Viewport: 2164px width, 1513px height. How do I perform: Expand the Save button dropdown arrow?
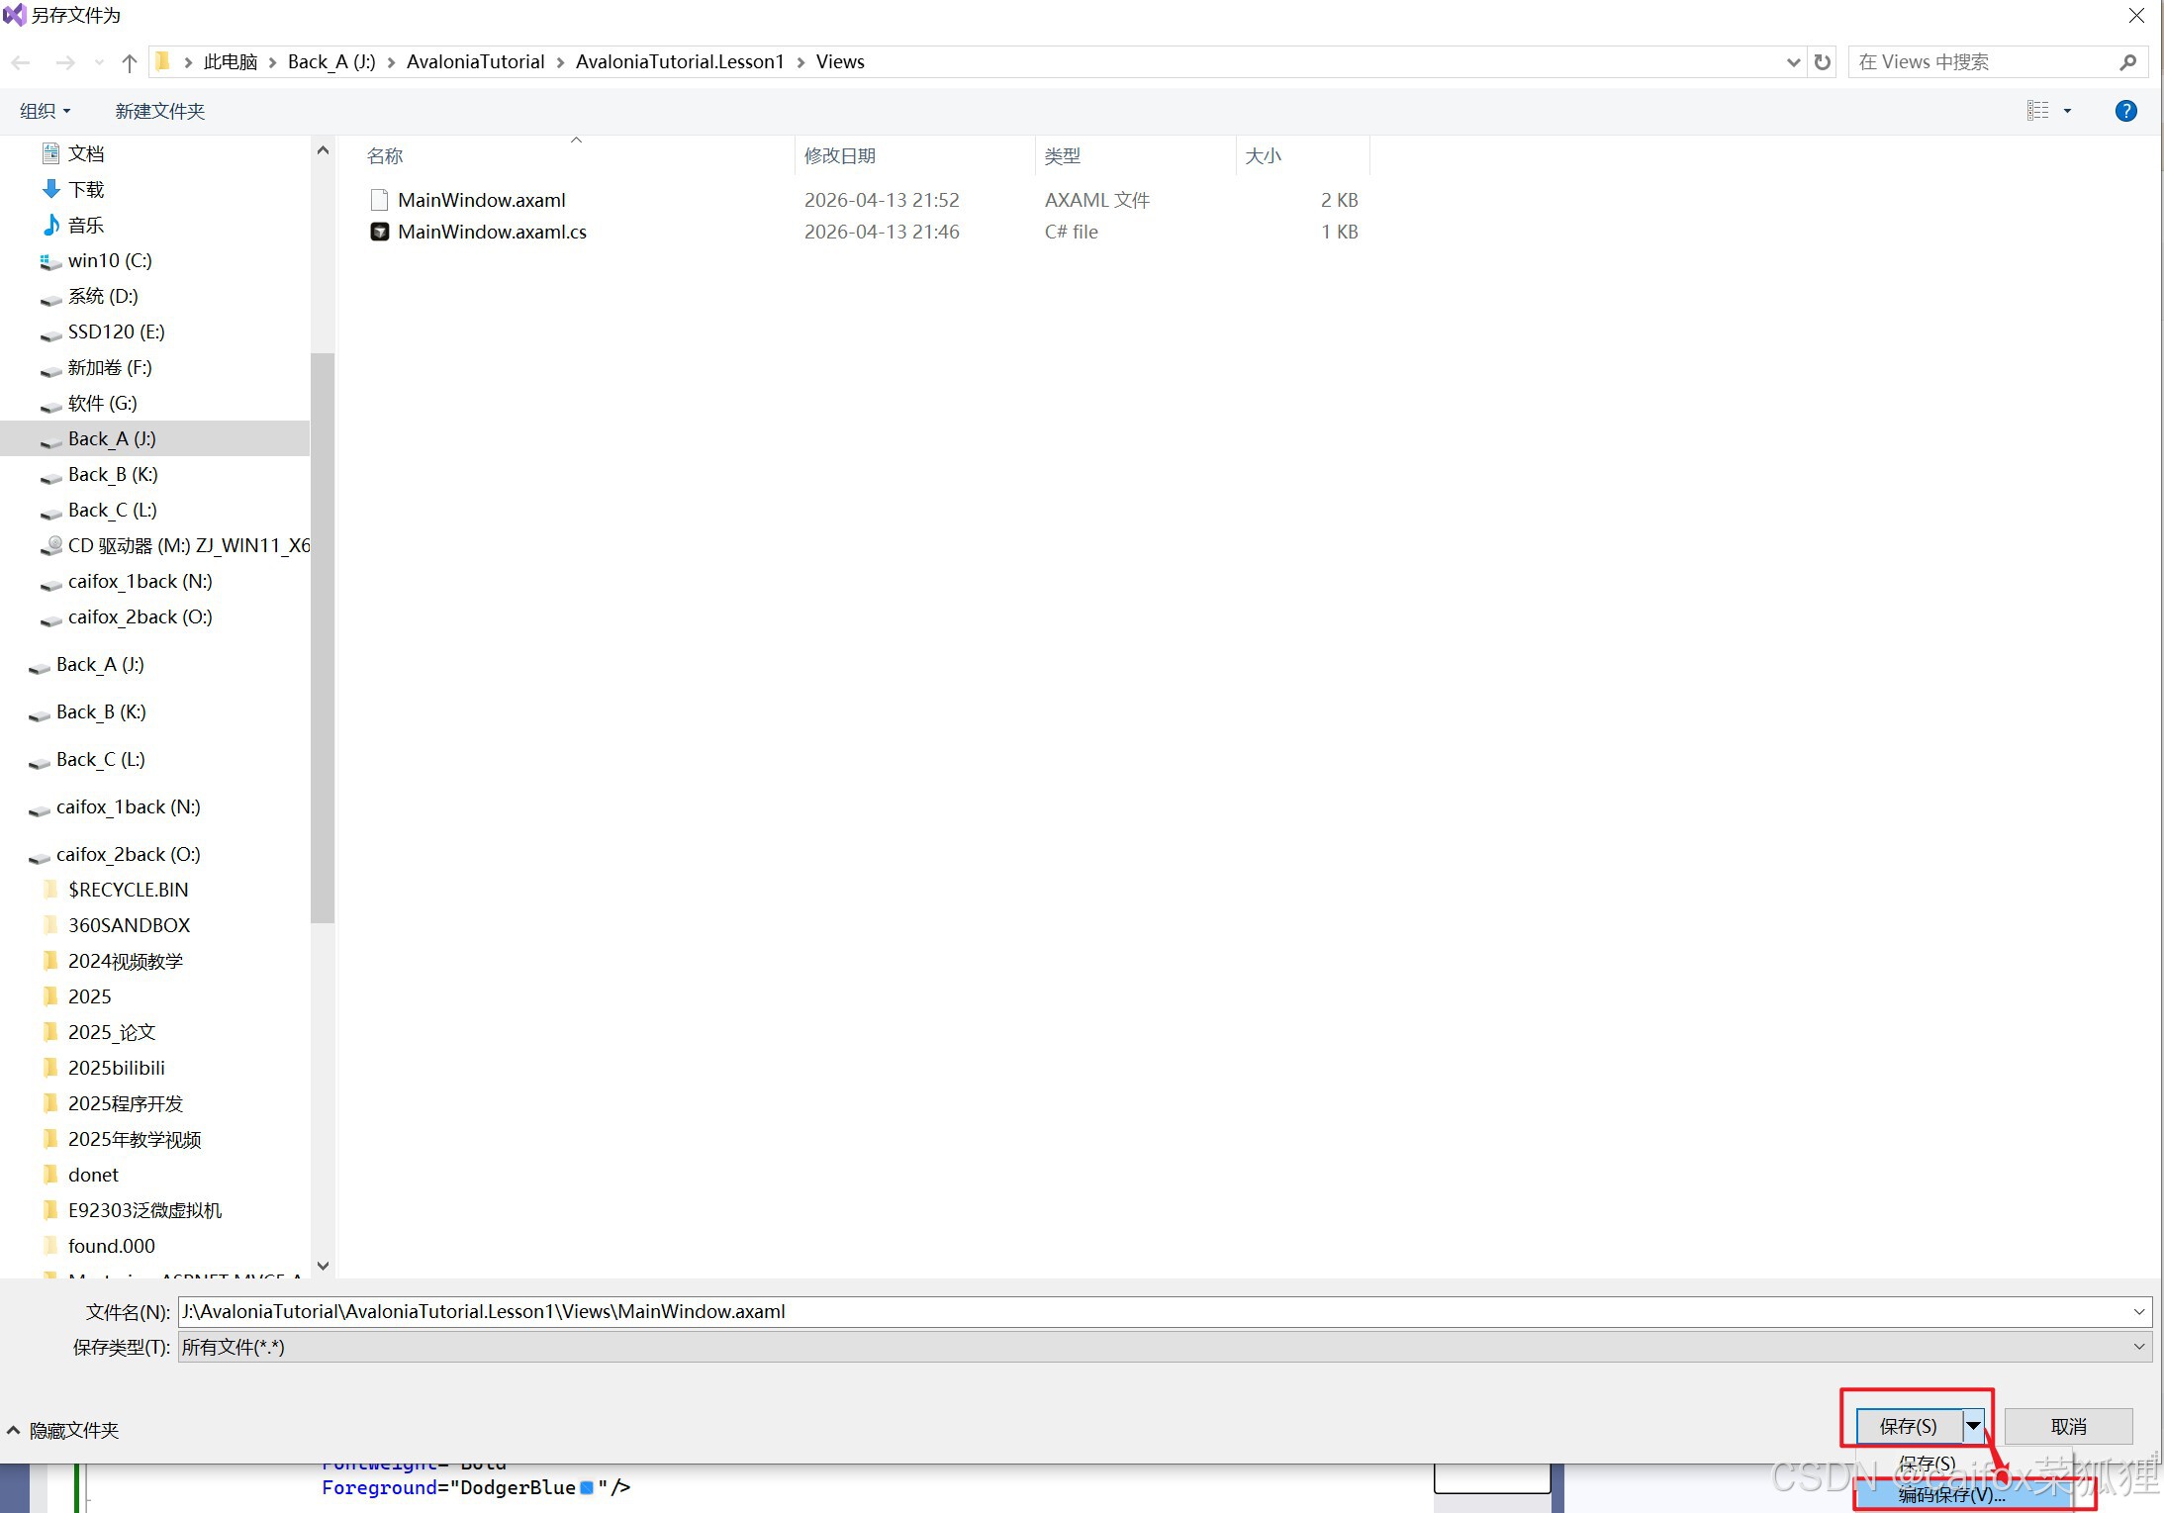tap(1973, 1426)
